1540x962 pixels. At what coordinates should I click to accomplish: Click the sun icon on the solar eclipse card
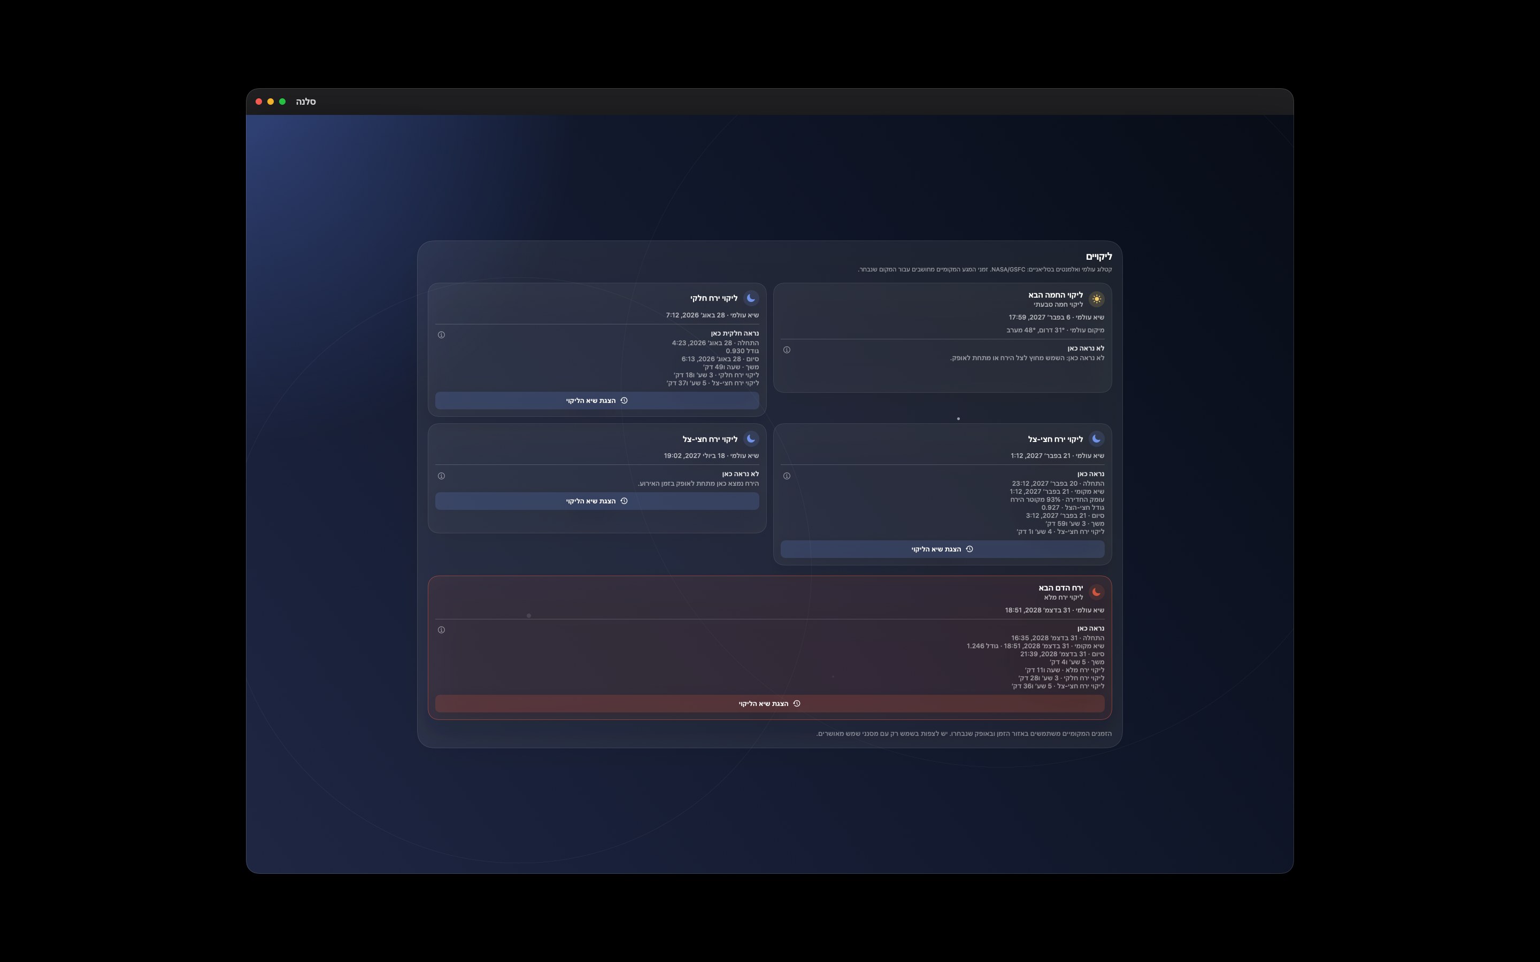coord(1096,299)
